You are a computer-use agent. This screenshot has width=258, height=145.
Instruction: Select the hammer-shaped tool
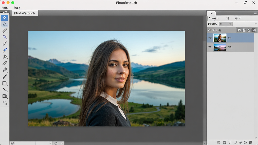[5, 57]
